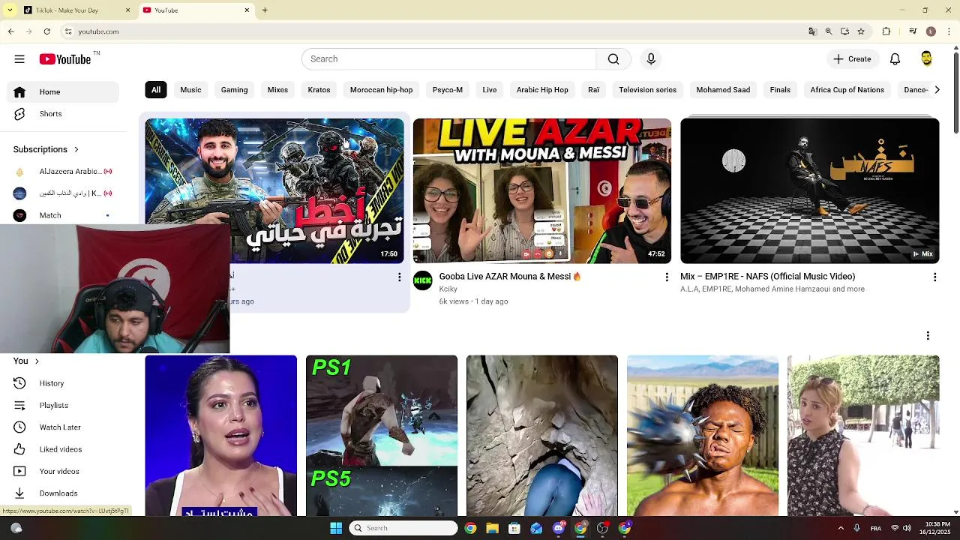Expand the Subscriptions section
This screenshot has height=540, width=960.
[x=46, y=149]
